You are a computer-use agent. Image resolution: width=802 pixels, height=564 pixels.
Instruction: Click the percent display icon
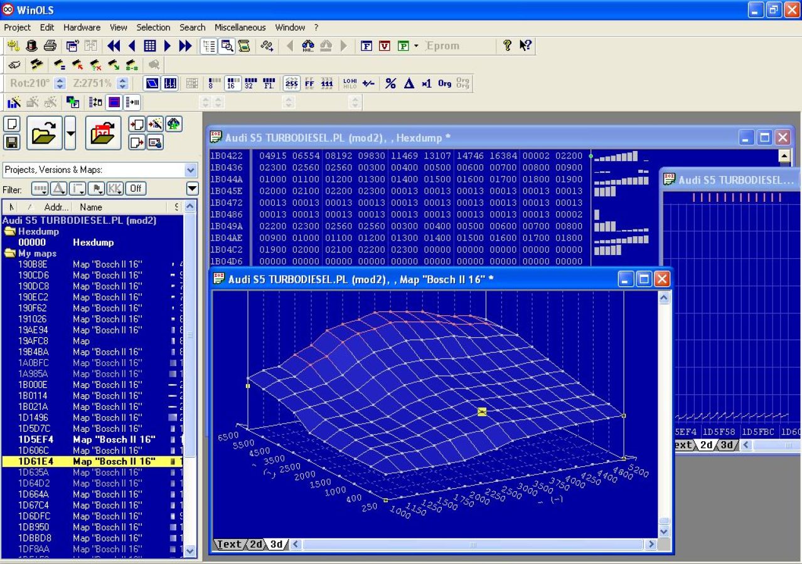click(x=390, y=83)
